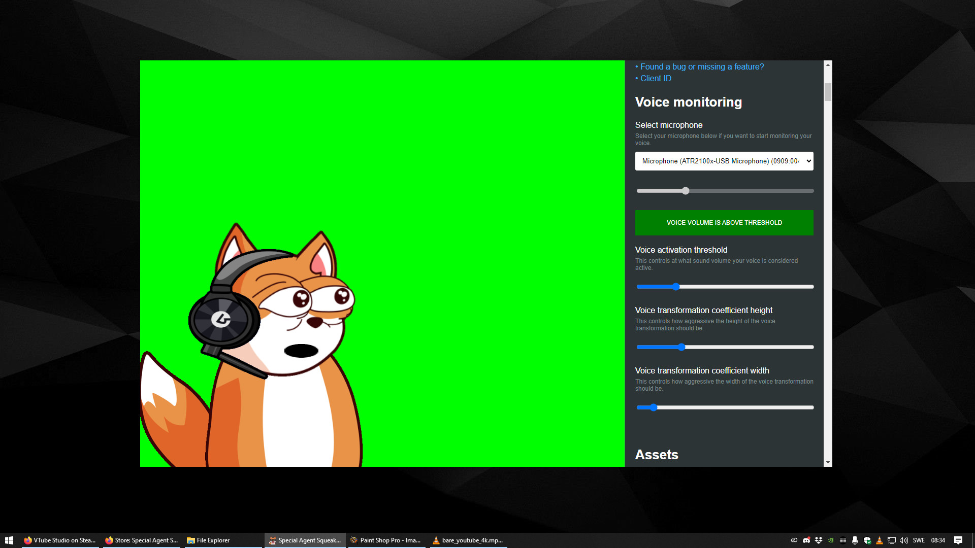Open Windows Security shield in the tray

(867, 540)
